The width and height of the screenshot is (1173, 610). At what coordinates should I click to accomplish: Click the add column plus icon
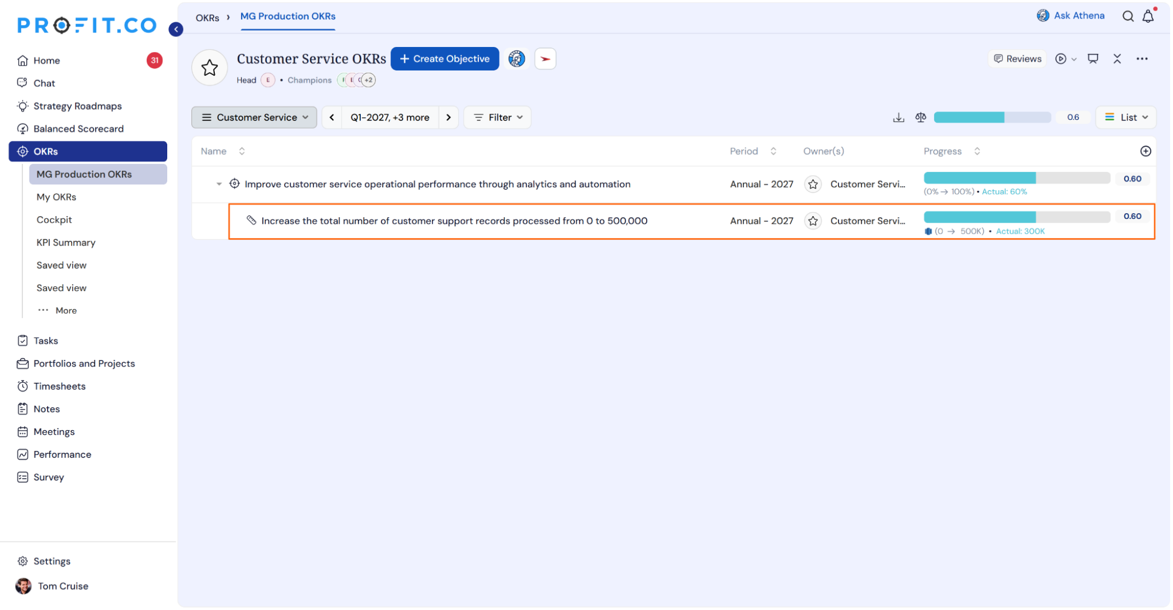[x=1145, y=151]
